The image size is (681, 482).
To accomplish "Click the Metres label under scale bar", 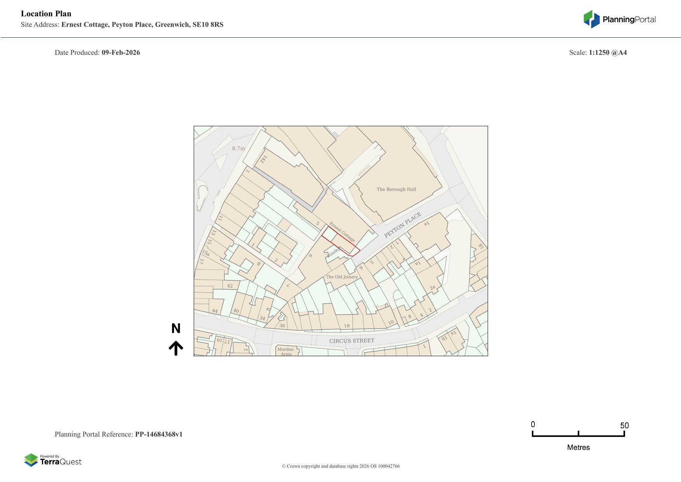I will click(578, 447).
